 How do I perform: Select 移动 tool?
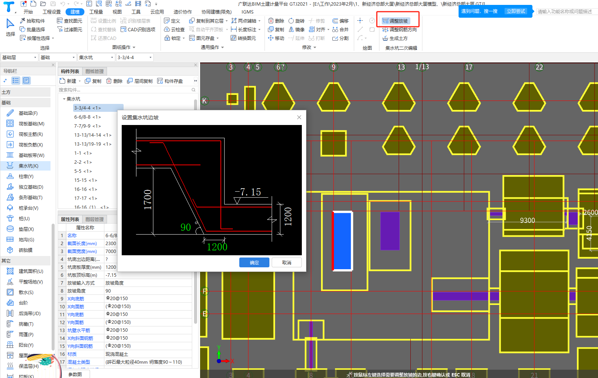[x=276, y=38]
